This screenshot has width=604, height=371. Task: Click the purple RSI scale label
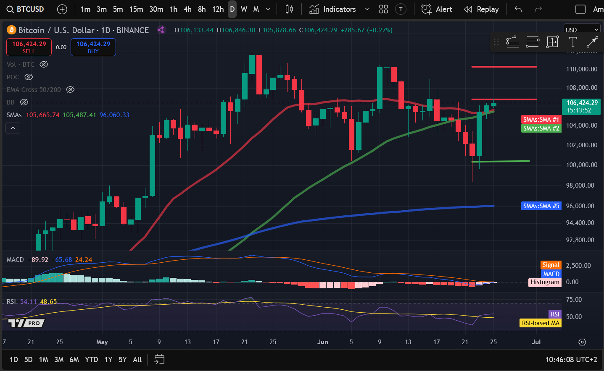click(x=555, y=314)
